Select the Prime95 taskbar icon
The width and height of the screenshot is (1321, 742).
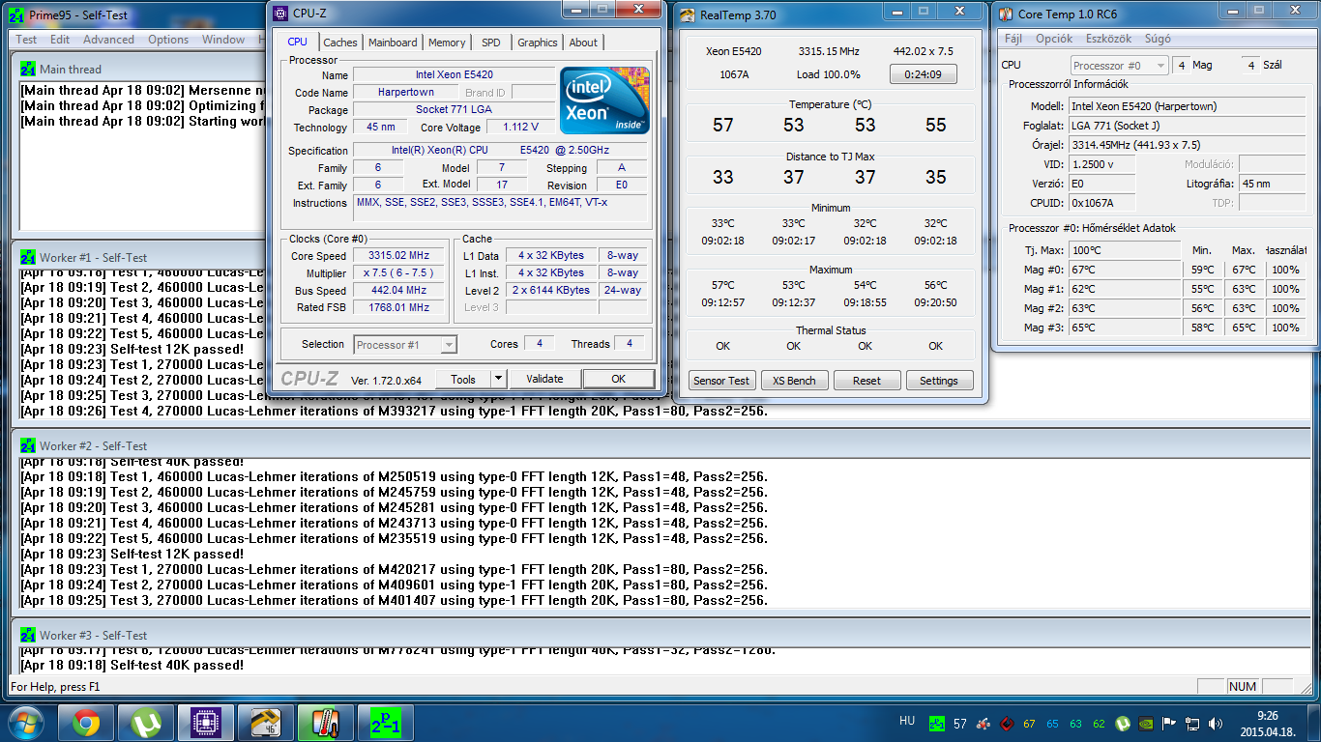386,723
